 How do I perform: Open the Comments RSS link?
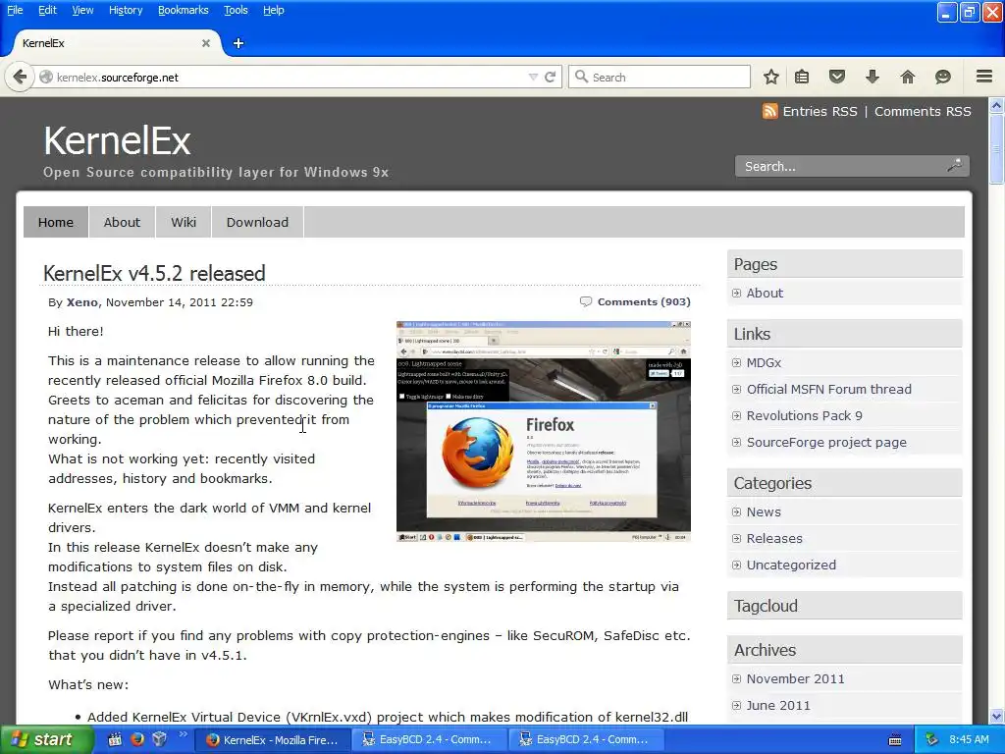pyautogui.click(x=923, y=111)
